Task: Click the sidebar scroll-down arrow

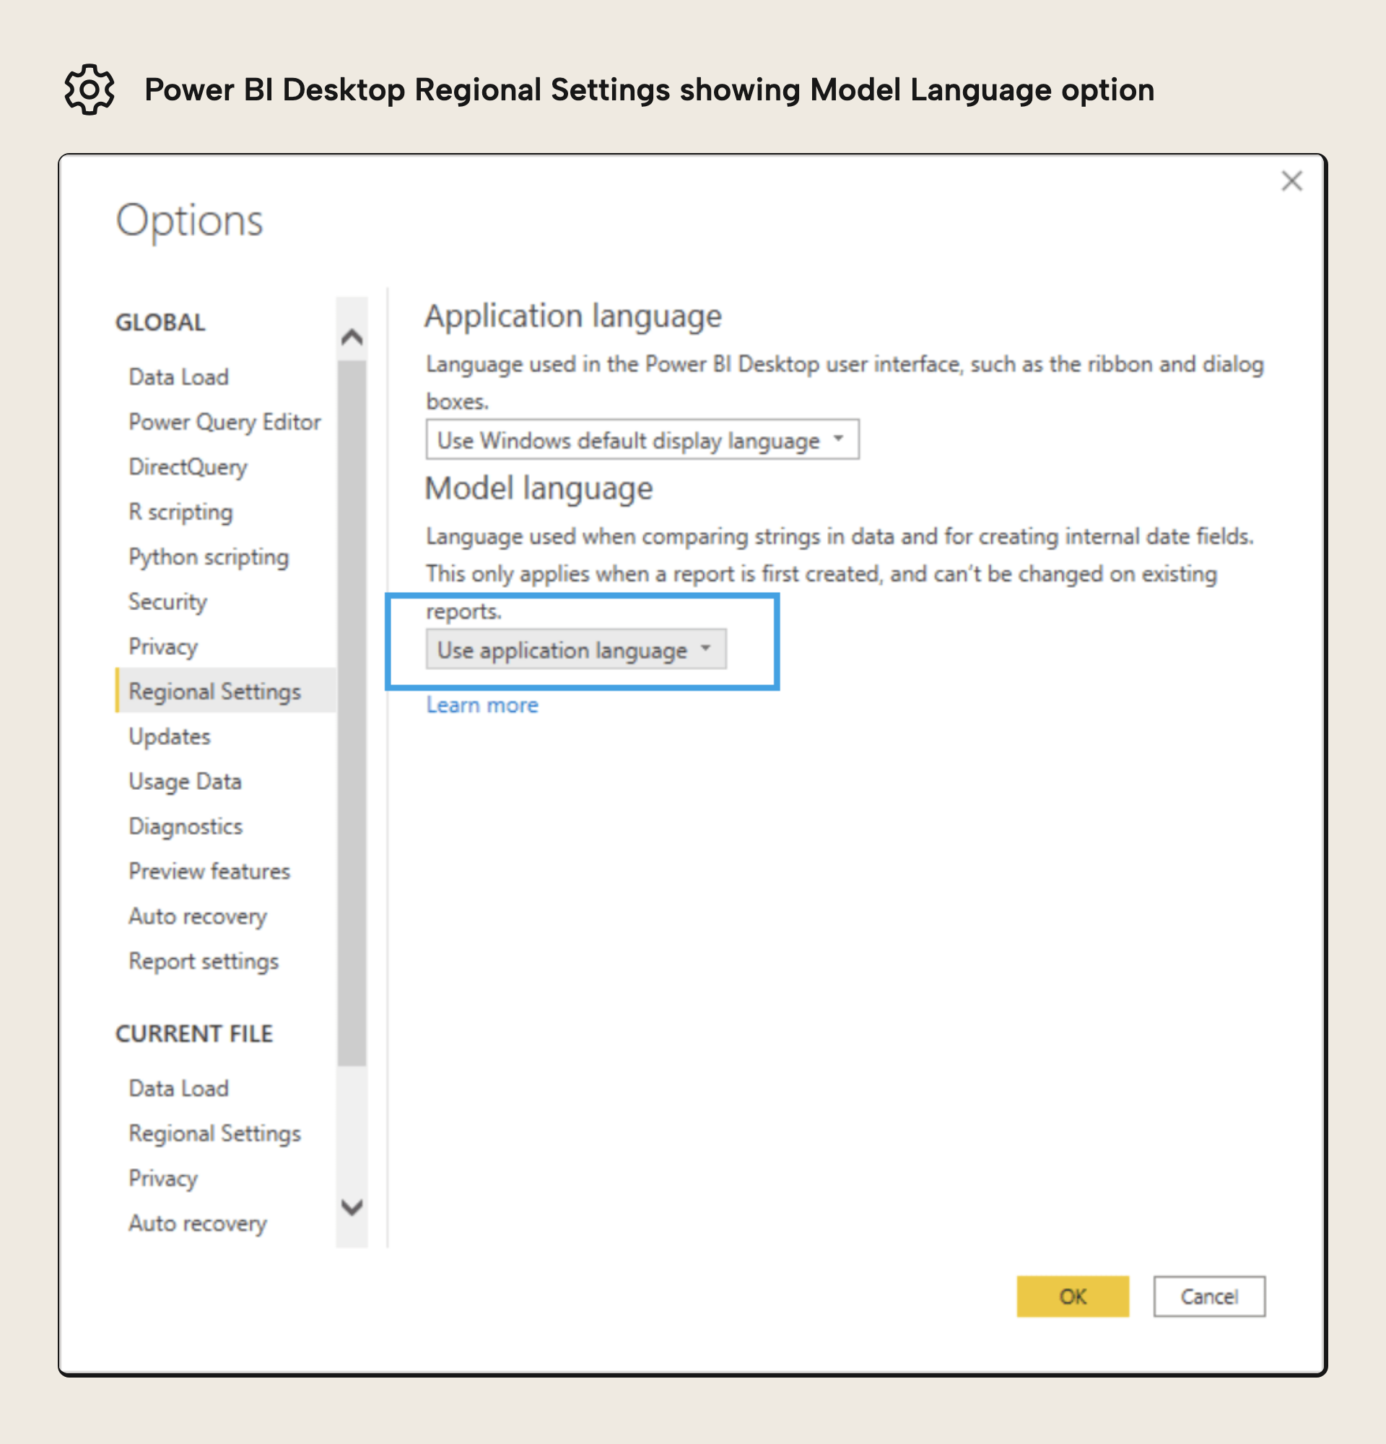Action: tap(352, 1207)
